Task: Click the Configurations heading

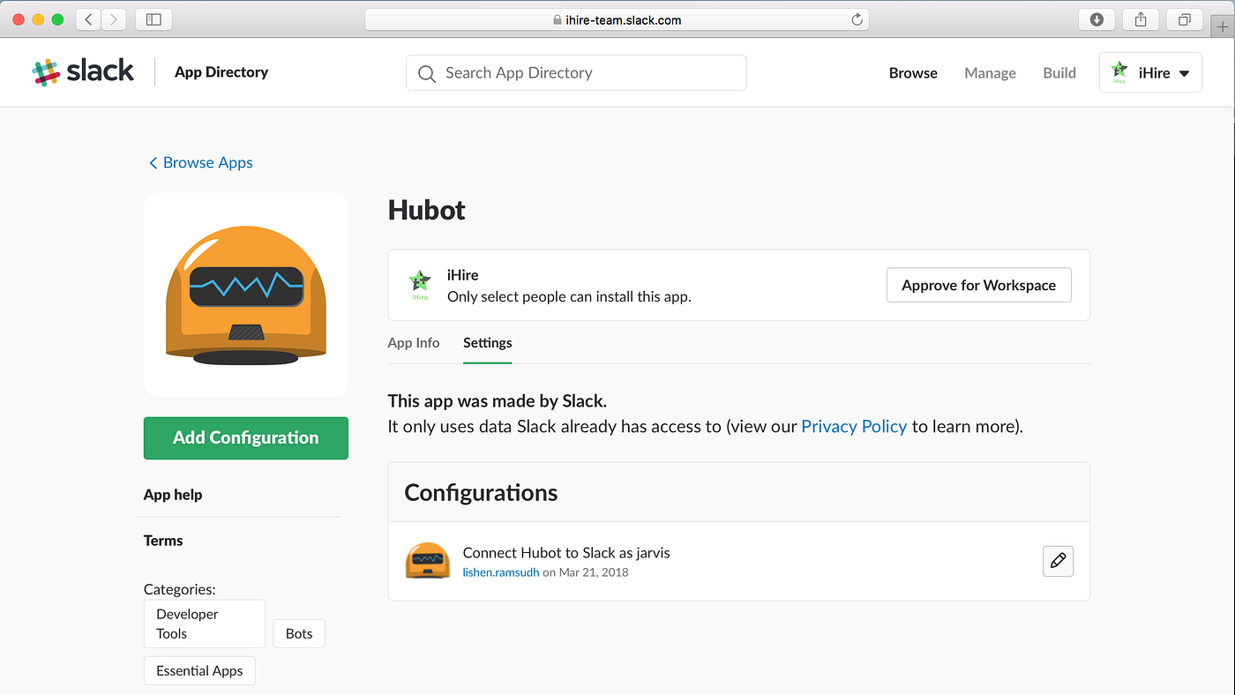Action: tap(481, 492)
